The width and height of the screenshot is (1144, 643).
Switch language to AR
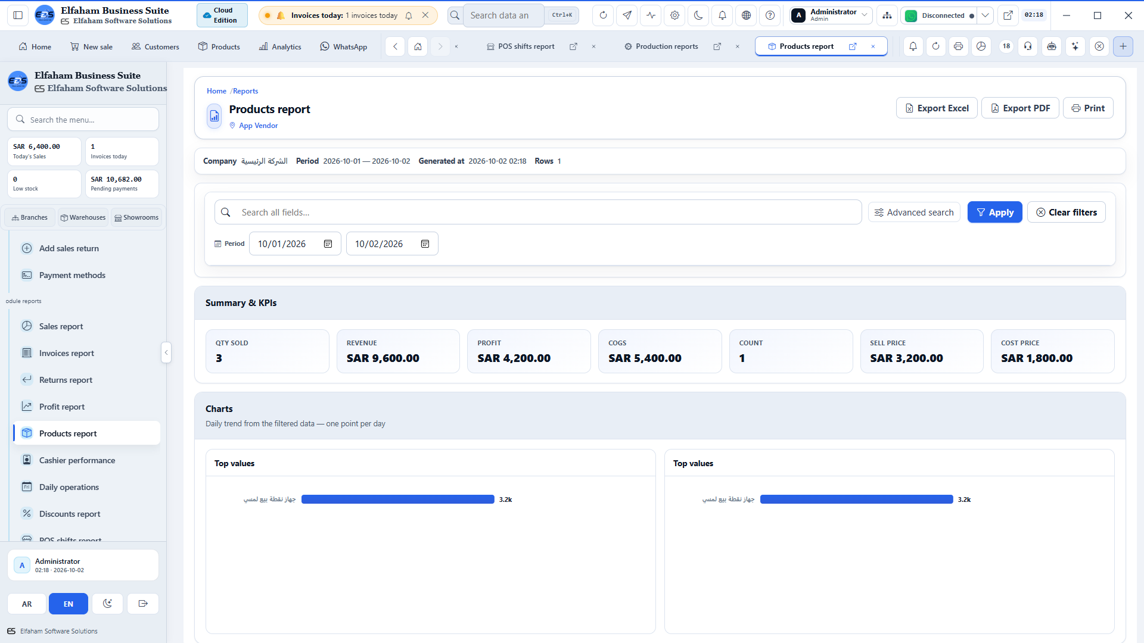(x=27, y=604)
